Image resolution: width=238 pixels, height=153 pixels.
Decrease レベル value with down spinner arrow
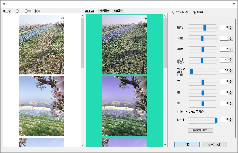tap(231, 121)
